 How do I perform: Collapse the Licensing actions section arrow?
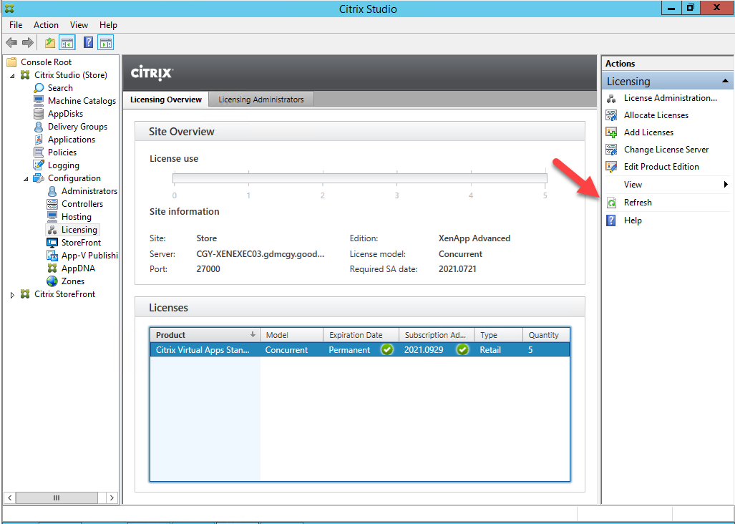pos(725,81)
